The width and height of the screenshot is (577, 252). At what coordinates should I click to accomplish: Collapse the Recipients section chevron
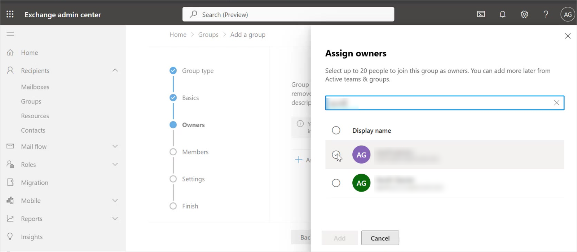pyautogui.click(x=115, y=70)
